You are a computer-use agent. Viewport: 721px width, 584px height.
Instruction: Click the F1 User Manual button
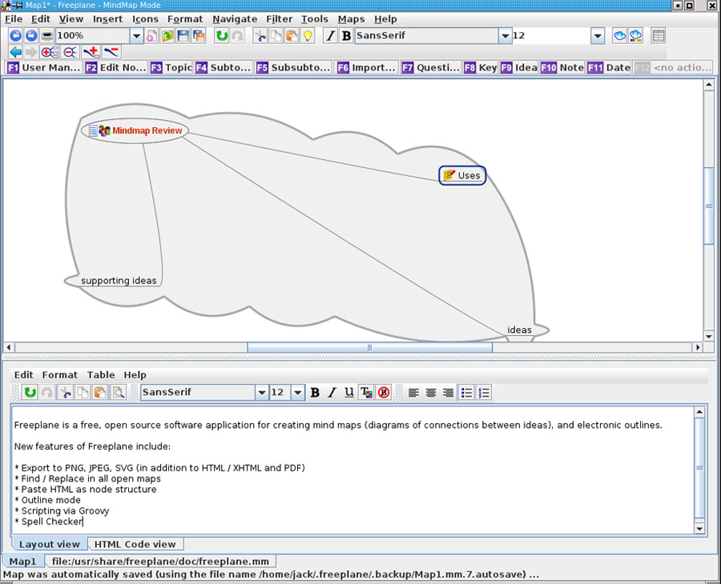point(44,67)
